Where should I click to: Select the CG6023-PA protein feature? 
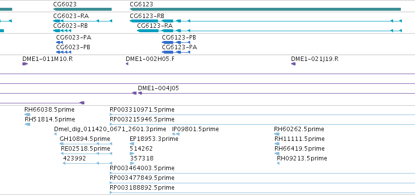pyautogui.click(x=59, y=42)
